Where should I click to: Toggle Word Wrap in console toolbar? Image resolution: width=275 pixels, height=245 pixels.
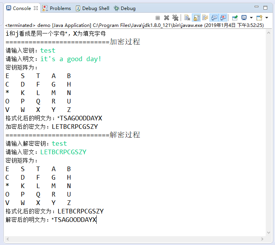pos(205,18)
